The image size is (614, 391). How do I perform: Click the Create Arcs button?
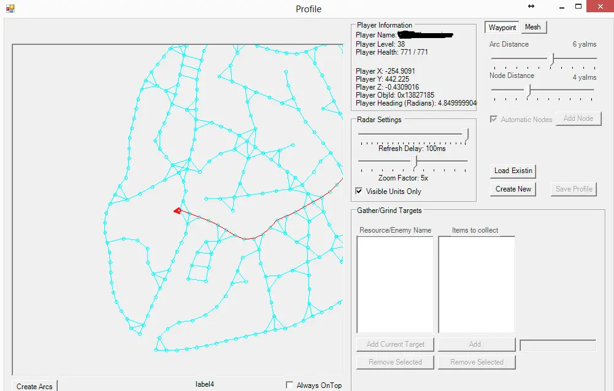coord(34,386)
